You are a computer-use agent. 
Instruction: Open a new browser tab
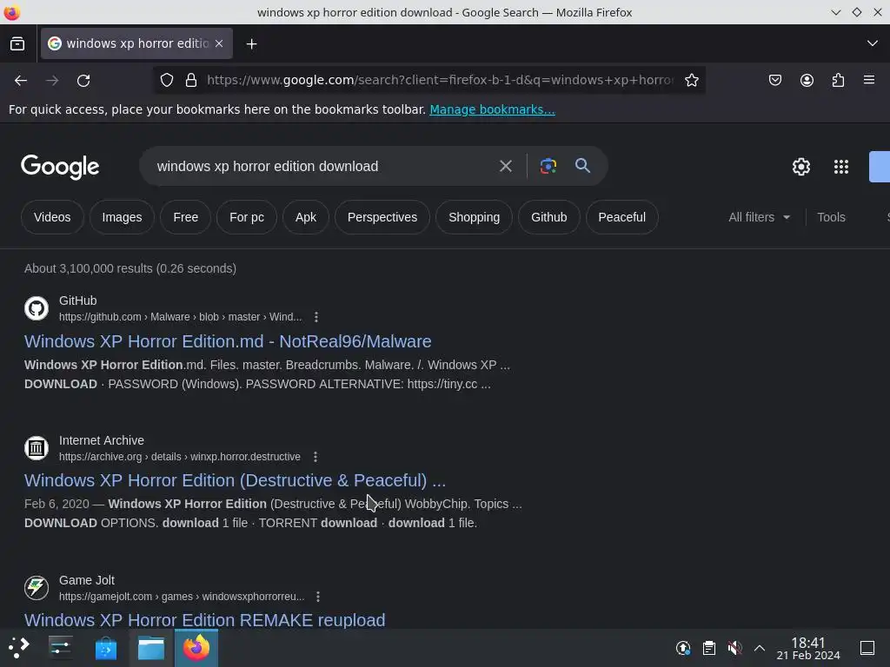pyautogui.click(x=251, y=43)
